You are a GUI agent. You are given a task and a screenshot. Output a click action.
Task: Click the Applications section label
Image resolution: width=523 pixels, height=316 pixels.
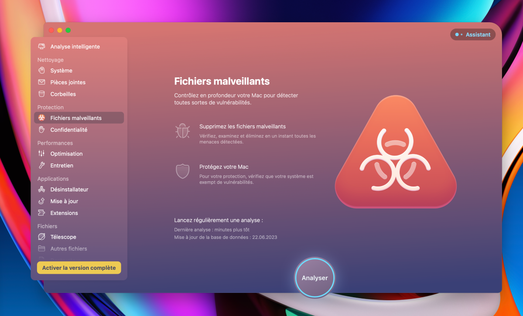click(53, 179)
